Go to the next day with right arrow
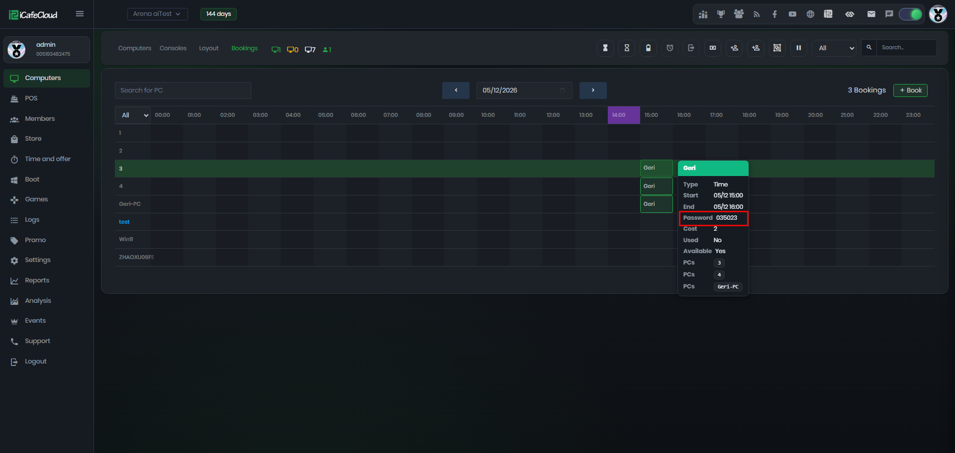Image resolution: width=955 pixels, height=453 pixels. coord(593,90)
